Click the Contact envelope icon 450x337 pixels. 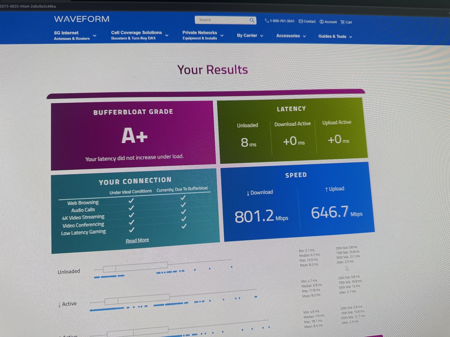pos(301,21)
